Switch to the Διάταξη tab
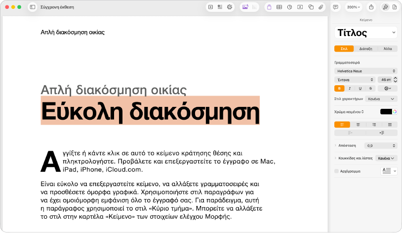Image resolution: width=402 pixels, height=233 pixels. click(x=365, y=49)
